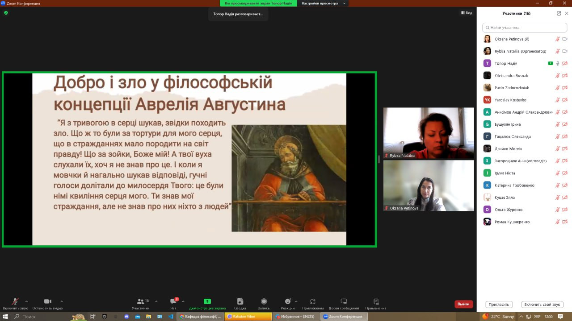Open Доски сообщений whiteboards
The width and height of the screenshot is (572, 321).
click(343, 302)
